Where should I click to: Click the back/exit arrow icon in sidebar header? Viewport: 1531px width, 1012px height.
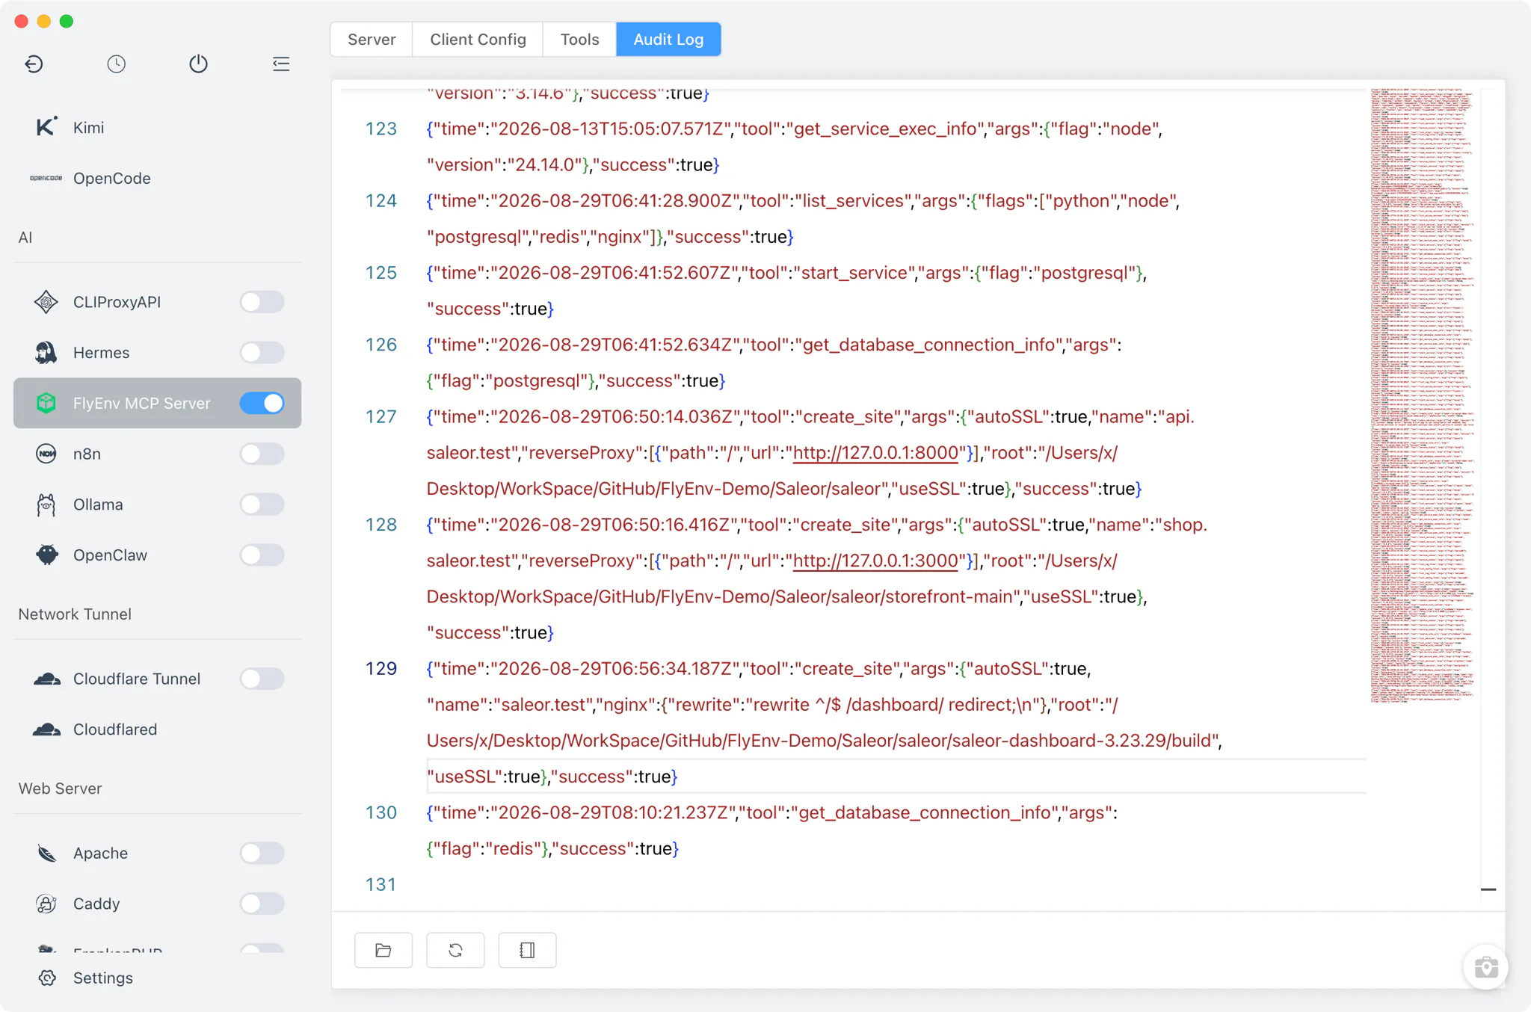click(x=34, y=64)
